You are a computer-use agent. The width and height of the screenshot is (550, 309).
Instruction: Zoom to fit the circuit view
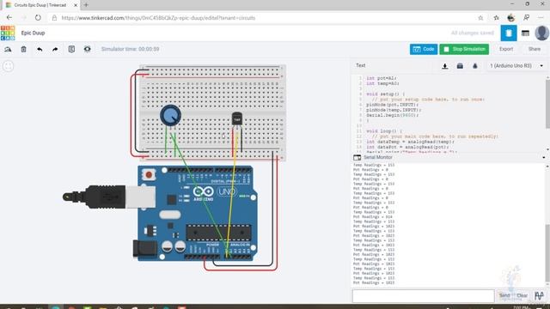point(9,66)
